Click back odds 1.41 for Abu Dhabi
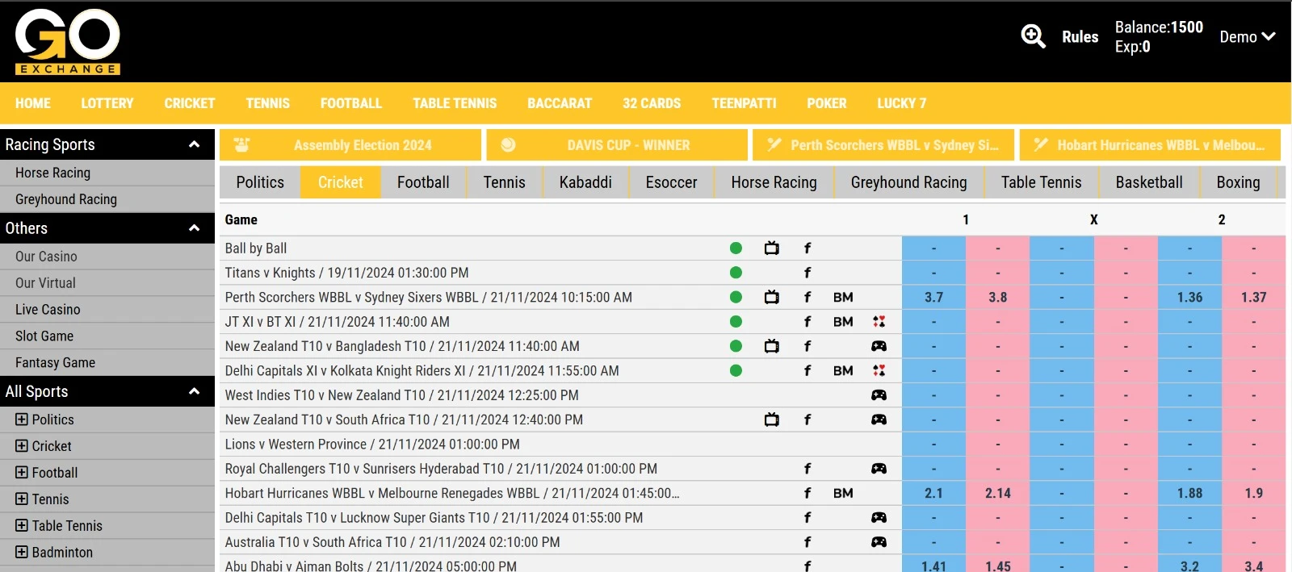 click(933, 565)
